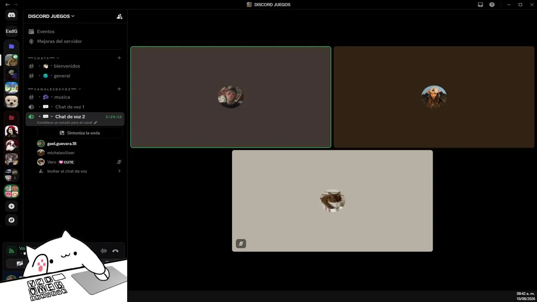Open the bienvenidos text channel
Image resolution: width=537 pixels, height=302 pixels.
click(x=75, y=66)
